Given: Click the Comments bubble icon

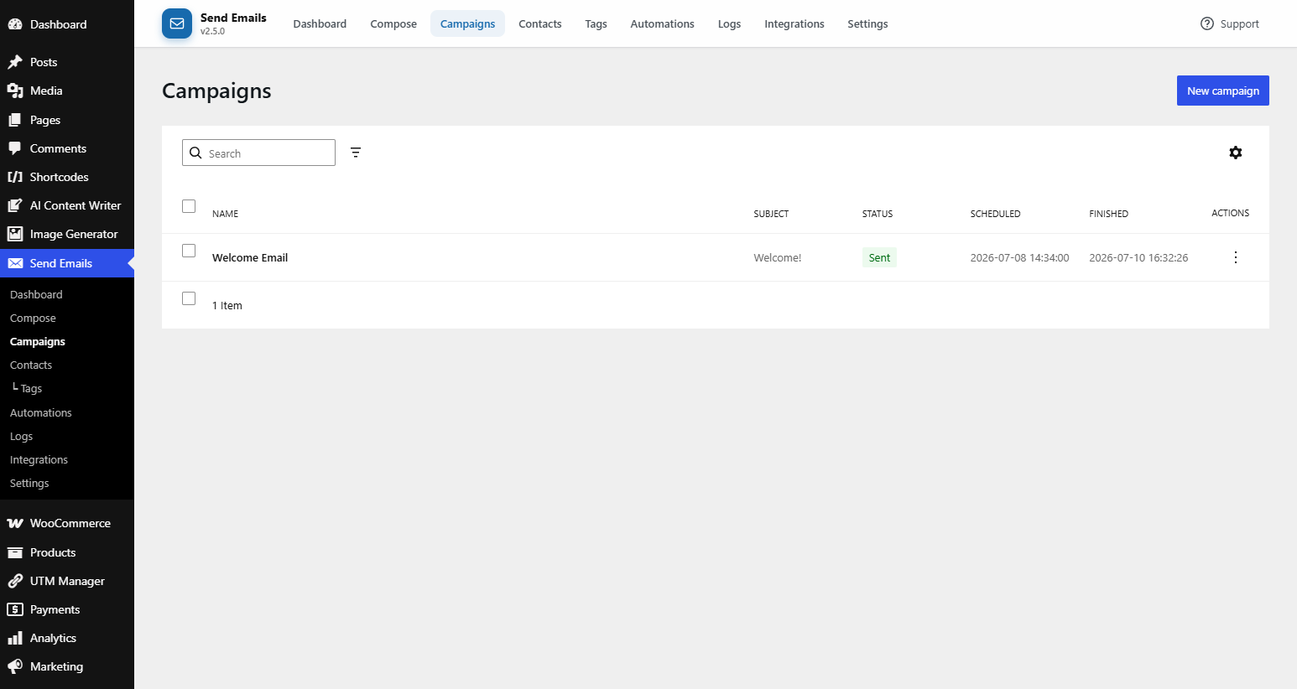Looking at the screenshot, I should [15, 148].
